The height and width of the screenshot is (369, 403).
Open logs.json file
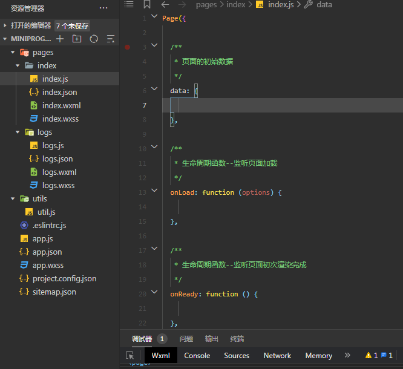(x=60, y=159)
